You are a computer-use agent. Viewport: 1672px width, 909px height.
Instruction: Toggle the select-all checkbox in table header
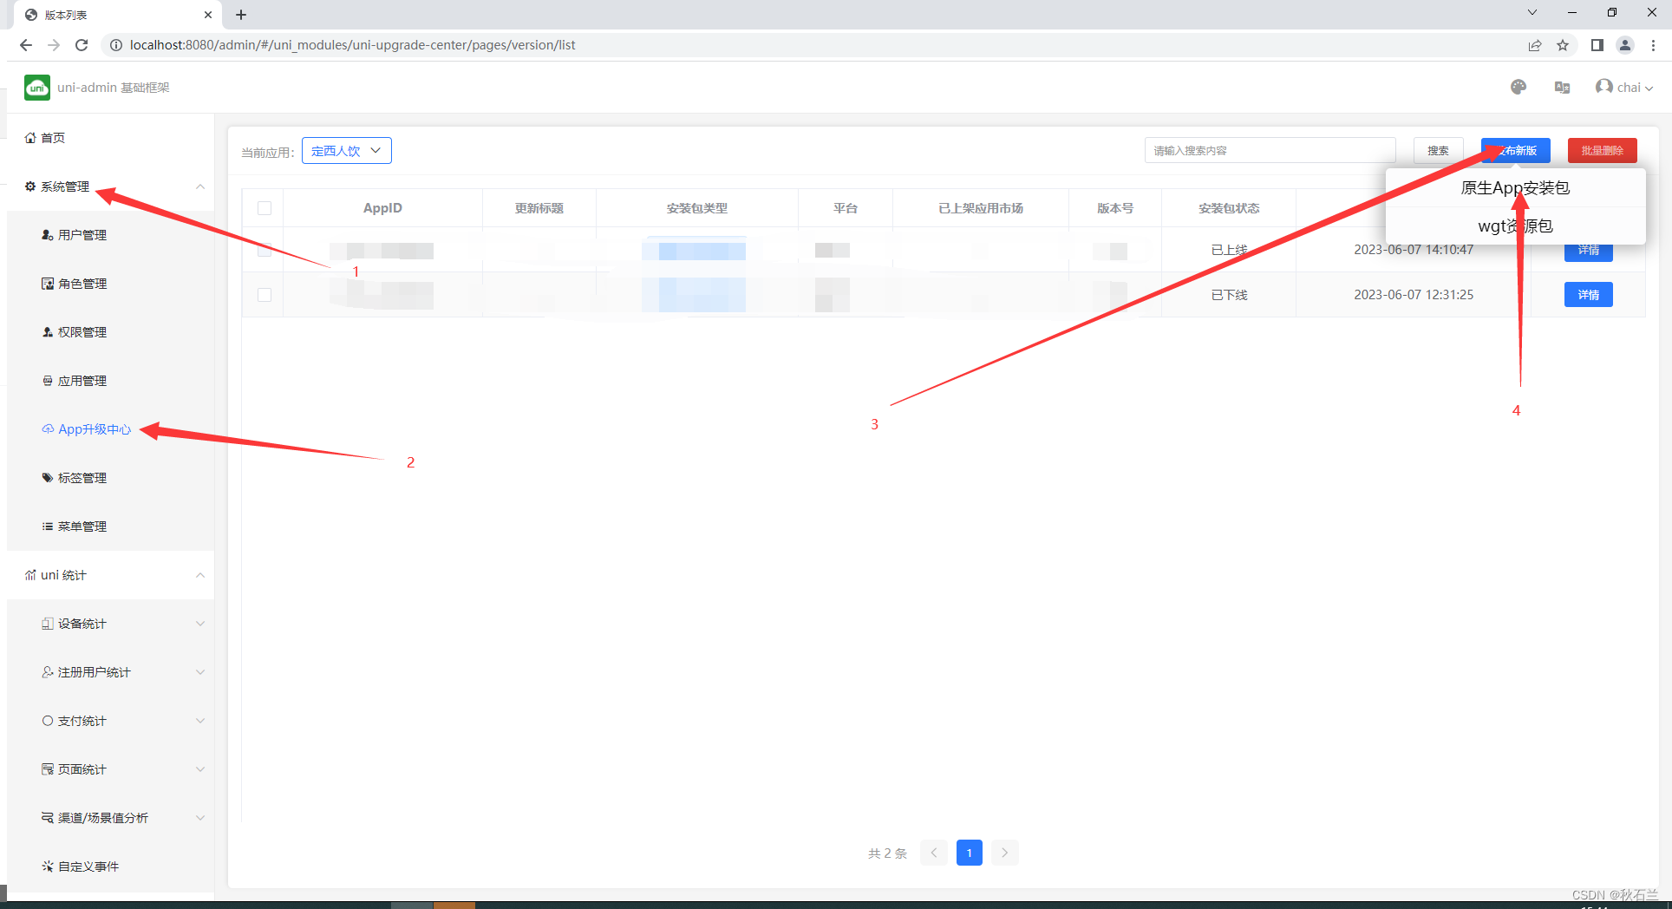(x=265, y=208)
